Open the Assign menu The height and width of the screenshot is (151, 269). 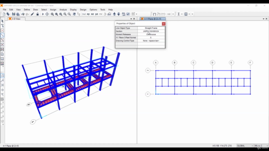(53, 10)
